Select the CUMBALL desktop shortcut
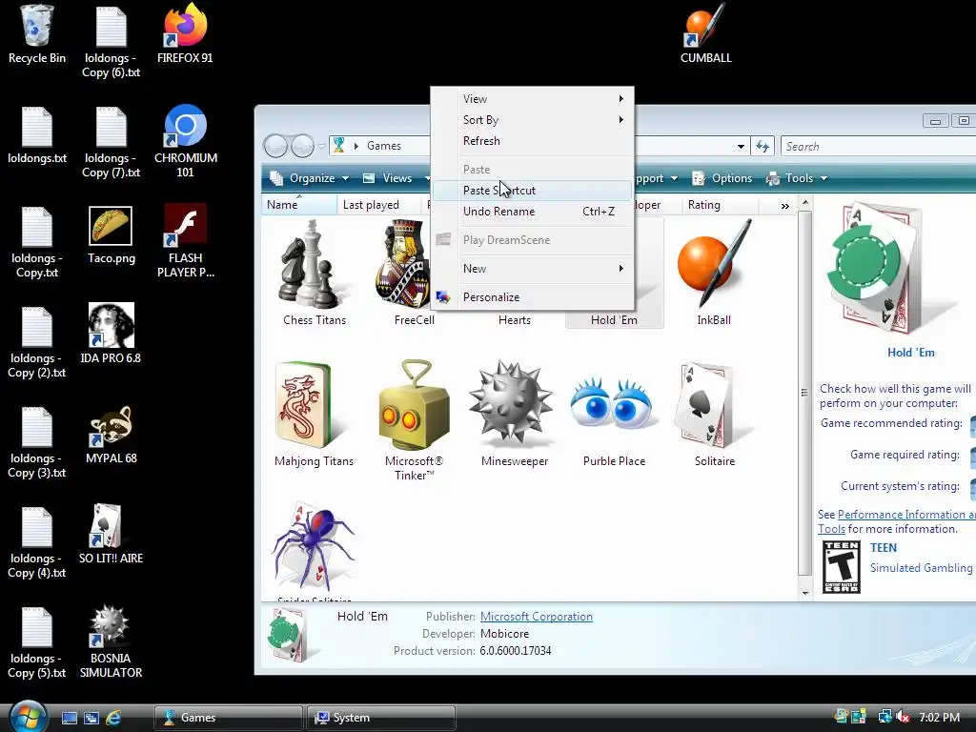Viewport: 976px width, 732px height. pos(706,33)
